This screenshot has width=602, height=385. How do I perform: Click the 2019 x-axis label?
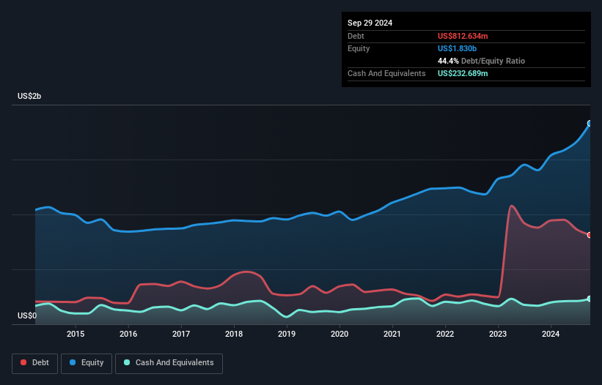click(287, 334)
